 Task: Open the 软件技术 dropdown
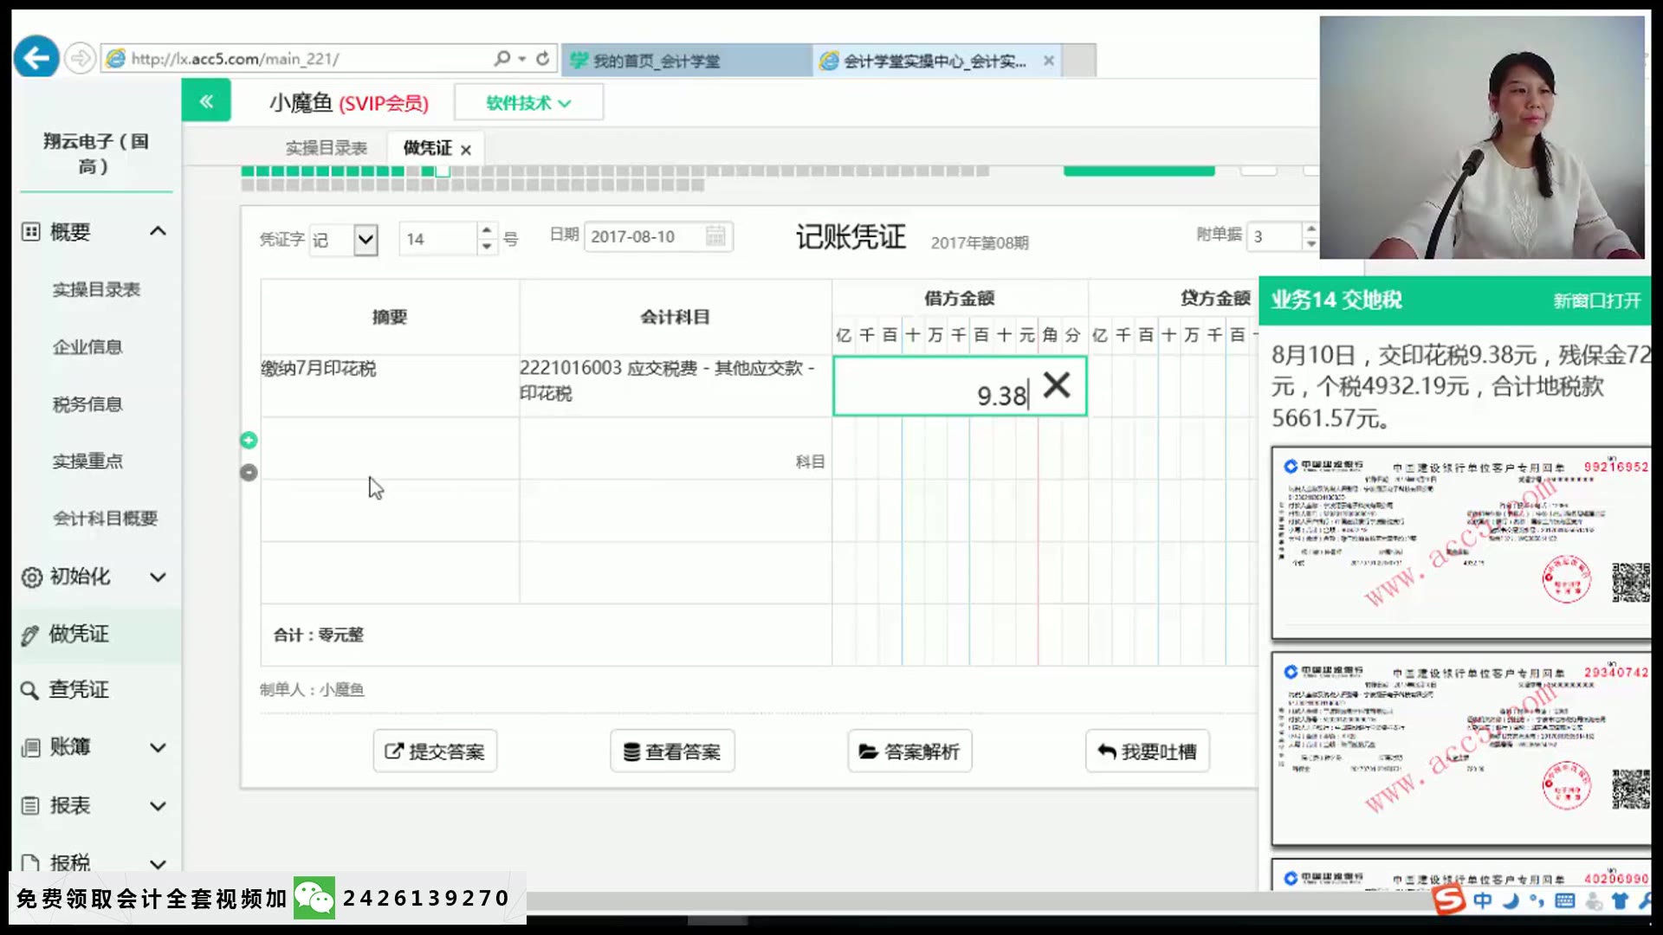coord(528,102)
